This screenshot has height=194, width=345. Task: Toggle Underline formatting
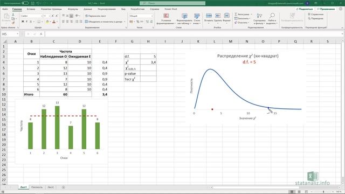31,22
